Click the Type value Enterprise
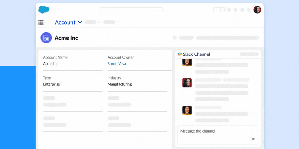 point(51,84)
